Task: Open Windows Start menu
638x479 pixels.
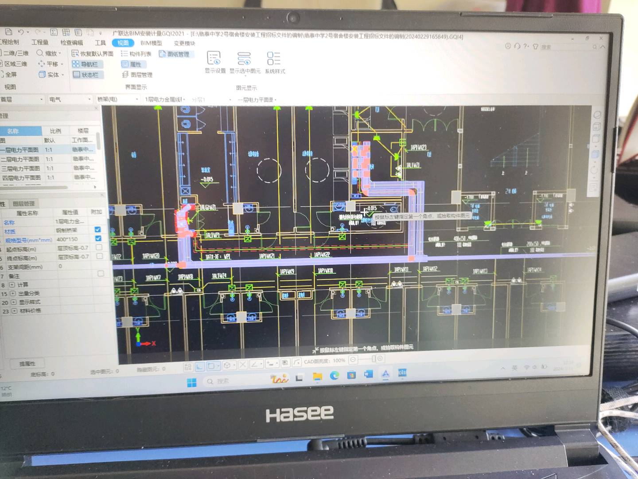Action: tap(191, 383)
